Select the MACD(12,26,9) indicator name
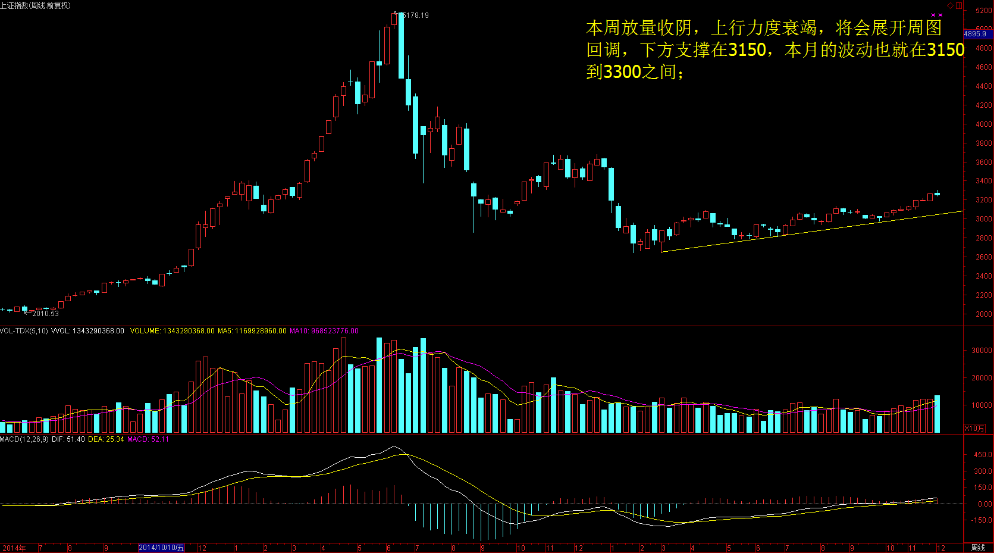The width and height of the screenshot is (994, 553). pos(24,439)
